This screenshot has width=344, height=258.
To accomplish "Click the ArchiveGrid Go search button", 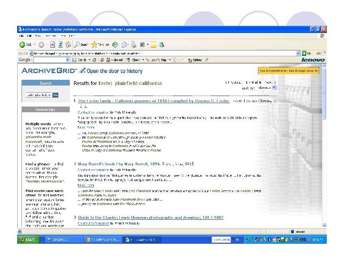I will [55, 95].
